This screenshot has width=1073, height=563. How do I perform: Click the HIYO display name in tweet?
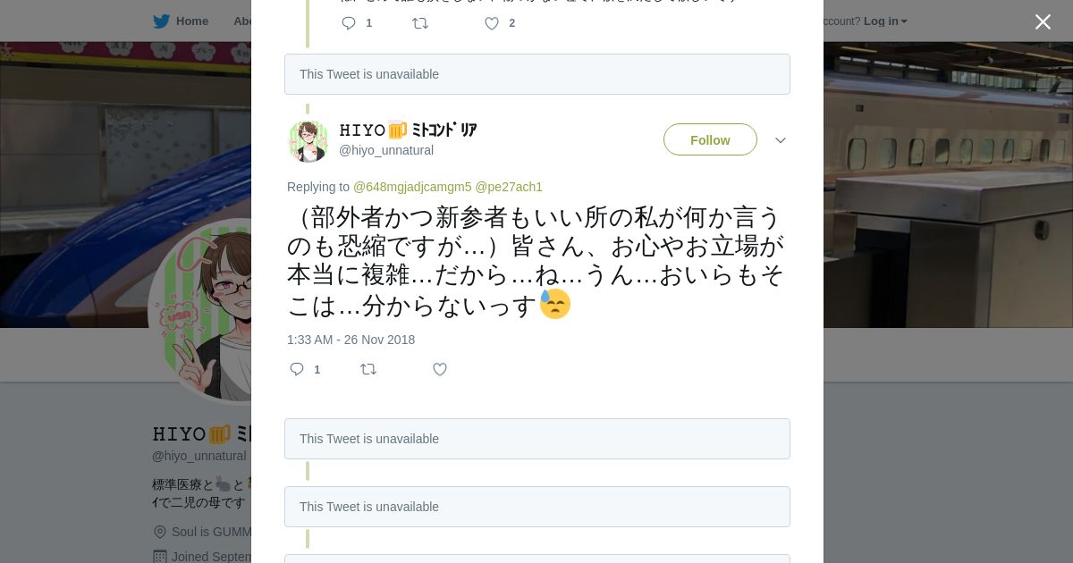408,130
